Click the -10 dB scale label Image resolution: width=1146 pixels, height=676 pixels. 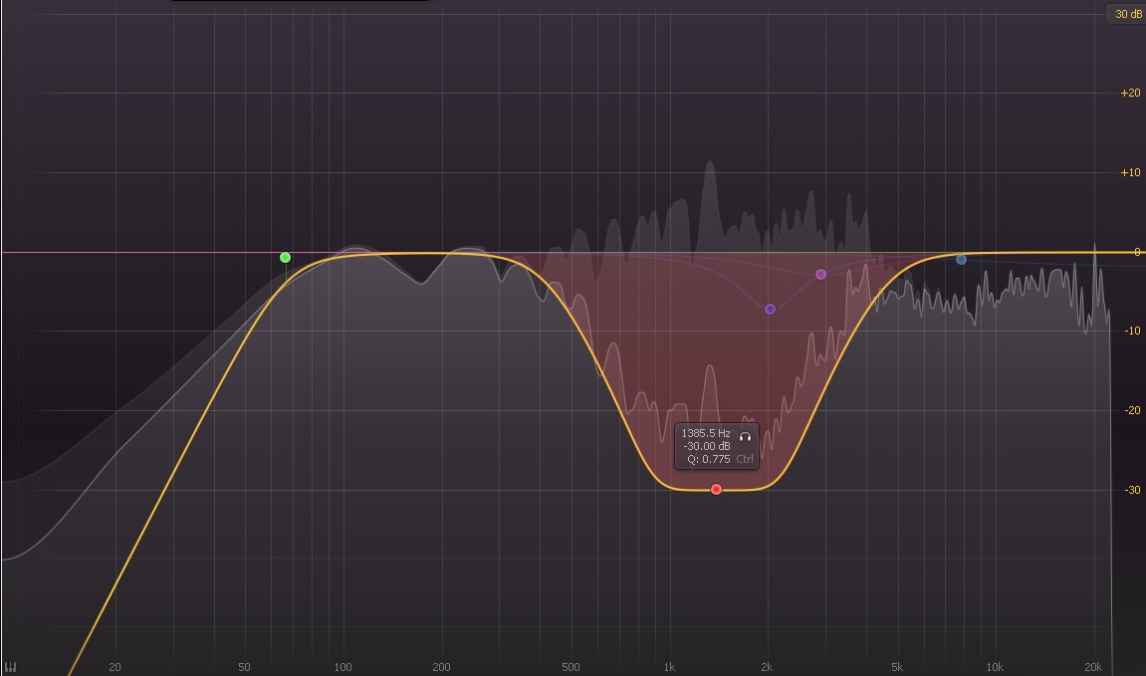click(1132, 332)
